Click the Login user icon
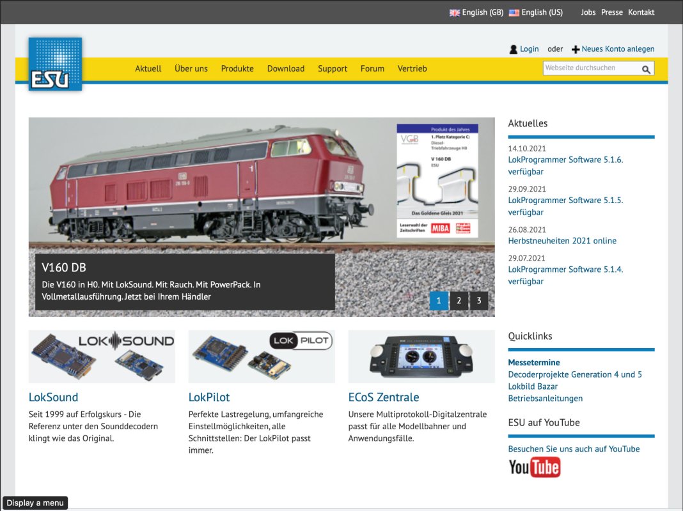 point(513,49)
